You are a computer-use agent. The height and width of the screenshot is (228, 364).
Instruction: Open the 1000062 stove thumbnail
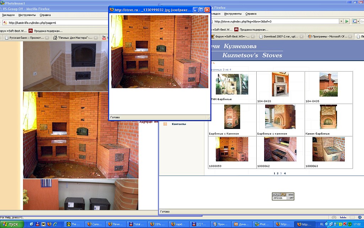(280, 149)
